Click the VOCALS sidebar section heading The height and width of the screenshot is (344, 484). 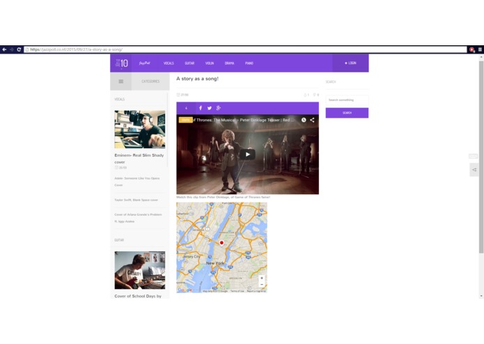[x=120, y=100]
